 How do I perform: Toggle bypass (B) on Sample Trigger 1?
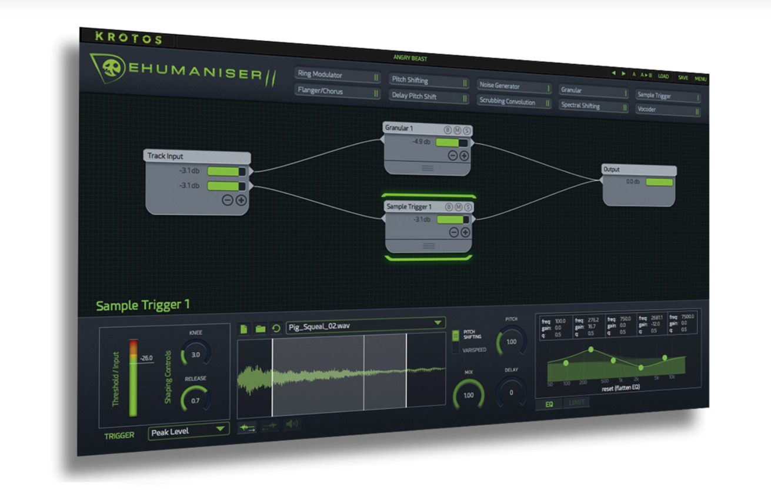coord(449,207)
